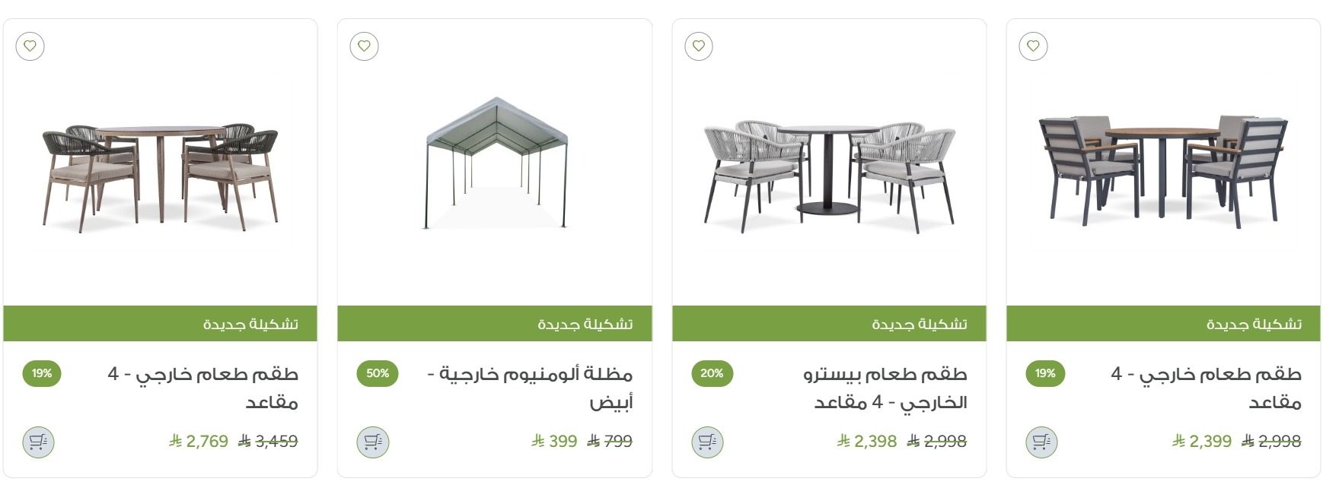Click the 50% discount badge

coord(376,373)
